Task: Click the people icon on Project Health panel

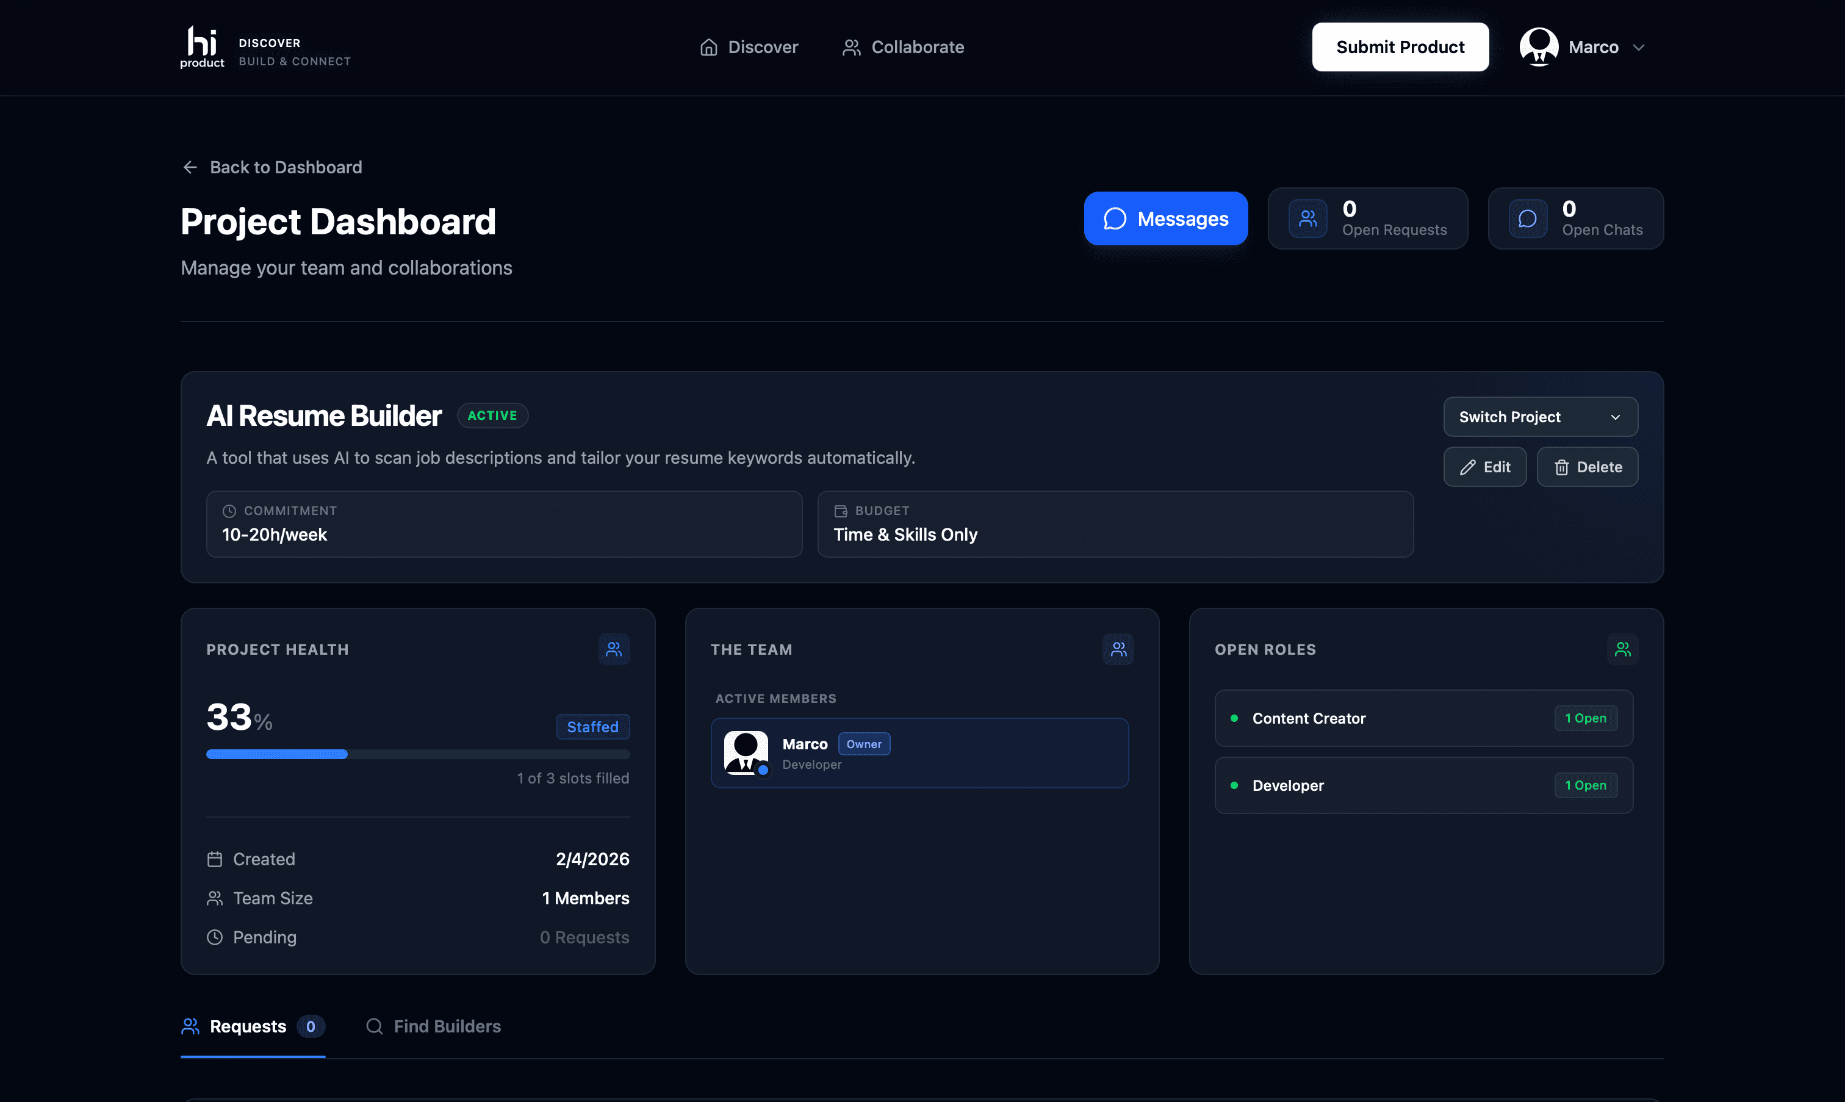Action: 614,648
